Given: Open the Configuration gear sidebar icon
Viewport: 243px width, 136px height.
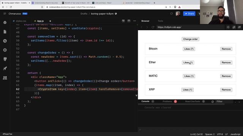Looking at the screenshot, I should pyautogui.click(x=5, y=50).
